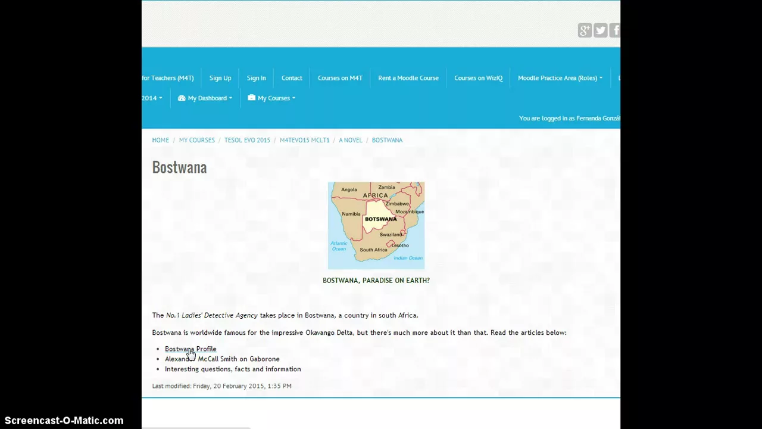762x429 pixels.
Task: Open M4TEVO15 MCLT1 breadcrumb link
Action: pos(304,140)
